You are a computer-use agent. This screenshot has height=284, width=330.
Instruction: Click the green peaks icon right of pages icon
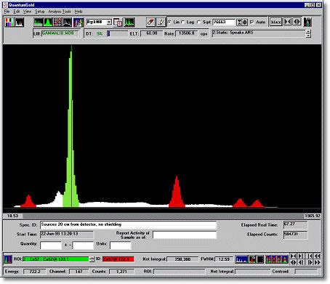(129, 23)
